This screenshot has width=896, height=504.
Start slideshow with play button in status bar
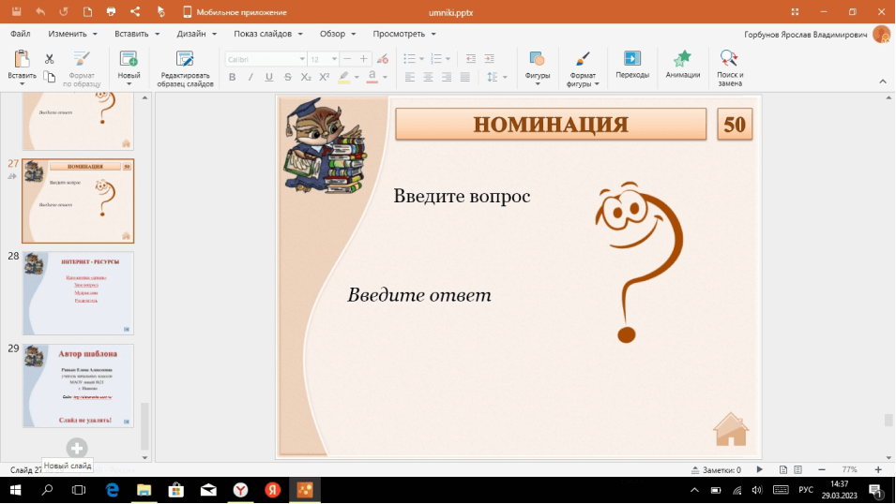tap(759, 469)
